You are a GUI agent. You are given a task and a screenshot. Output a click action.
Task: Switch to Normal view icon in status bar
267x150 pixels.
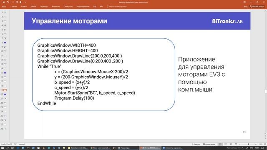[220, 144]
